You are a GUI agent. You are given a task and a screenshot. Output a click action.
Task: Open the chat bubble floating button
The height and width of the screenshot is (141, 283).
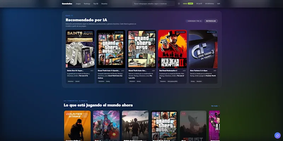[277, 135]
